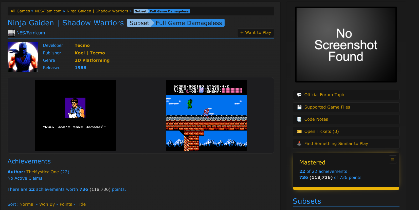Click the 1988 release year
This screenshot has width=419, height=210.
point(80,68)
